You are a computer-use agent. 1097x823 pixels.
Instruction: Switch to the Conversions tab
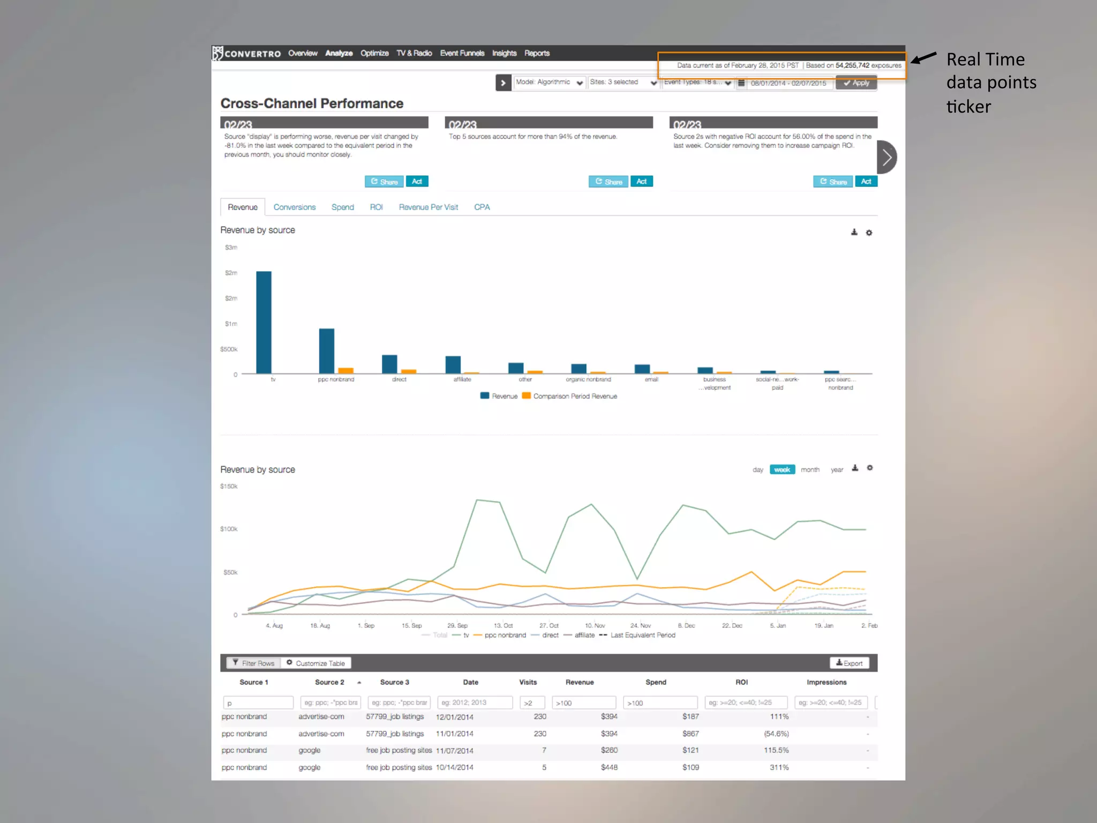point(294,207)
